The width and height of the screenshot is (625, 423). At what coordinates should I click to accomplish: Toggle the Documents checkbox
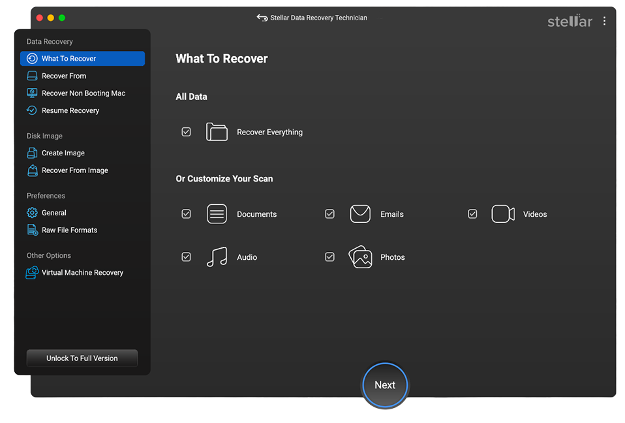pos(186,214)
